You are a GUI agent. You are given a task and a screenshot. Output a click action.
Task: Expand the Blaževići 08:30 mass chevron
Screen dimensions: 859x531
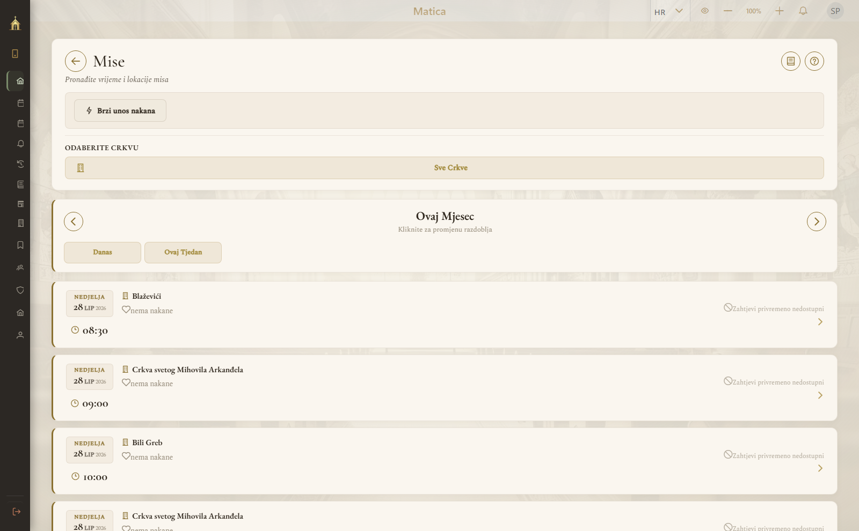pyautogui.click(x=820, y=322)
